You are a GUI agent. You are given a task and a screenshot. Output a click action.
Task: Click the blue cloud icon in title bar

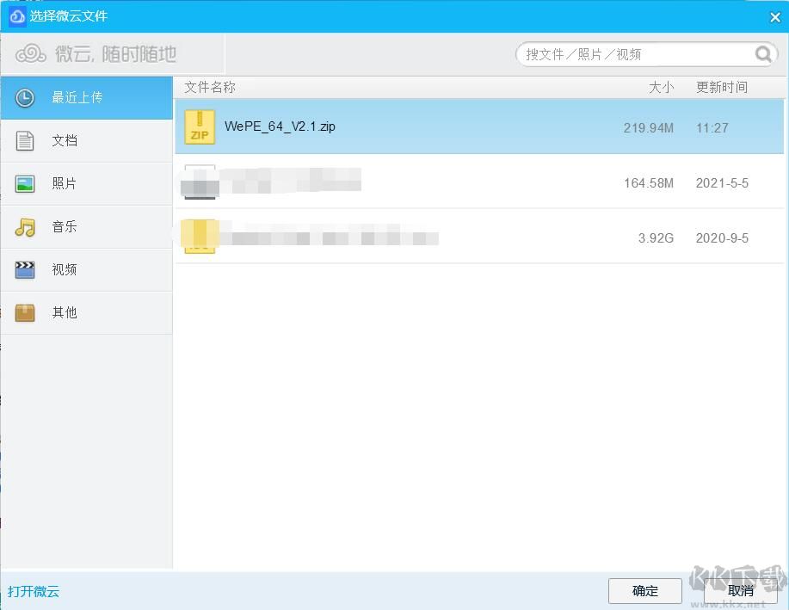pyautogui.click(x=17, y=16)
